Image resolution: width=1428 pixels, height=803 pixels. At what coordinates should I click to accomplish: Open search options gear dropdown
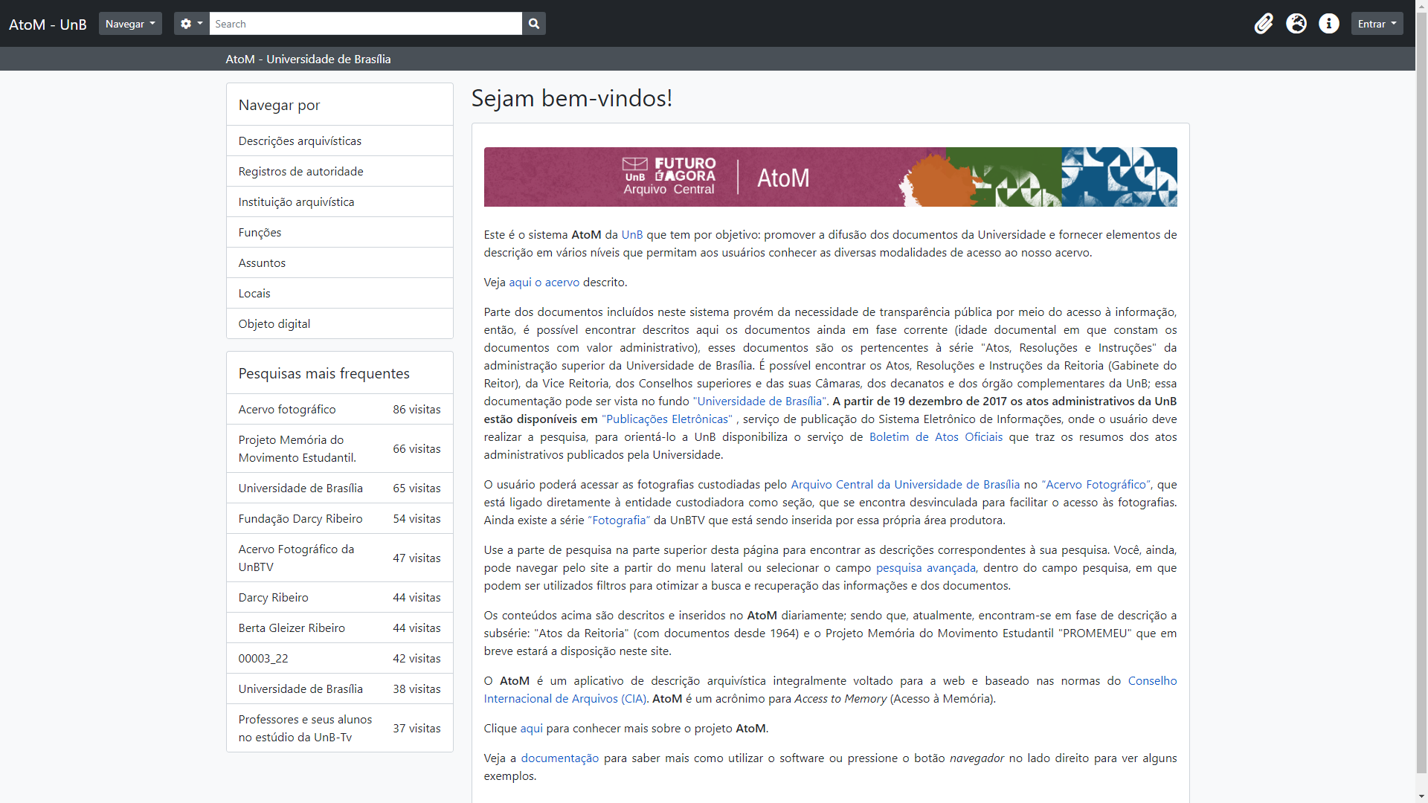[191, 24]
